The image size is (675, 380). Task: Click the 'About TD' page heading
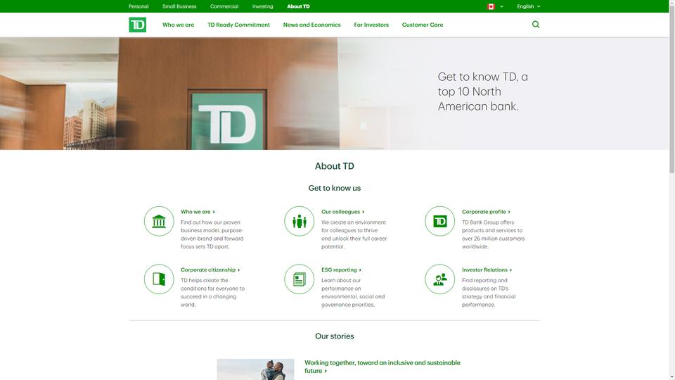335,166
